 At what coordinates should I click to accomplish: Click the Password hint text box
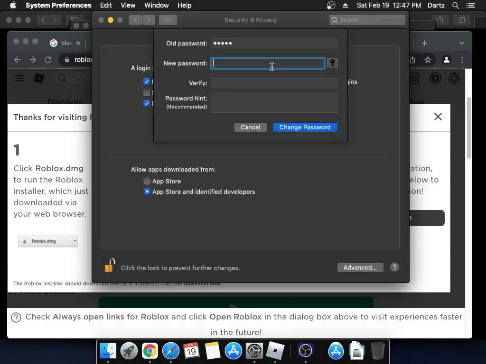pos(274,103)
